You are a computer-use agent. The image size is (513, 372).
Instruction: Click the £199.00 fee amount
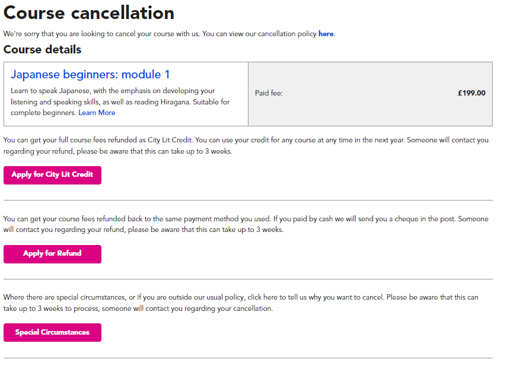pos(471,93)
